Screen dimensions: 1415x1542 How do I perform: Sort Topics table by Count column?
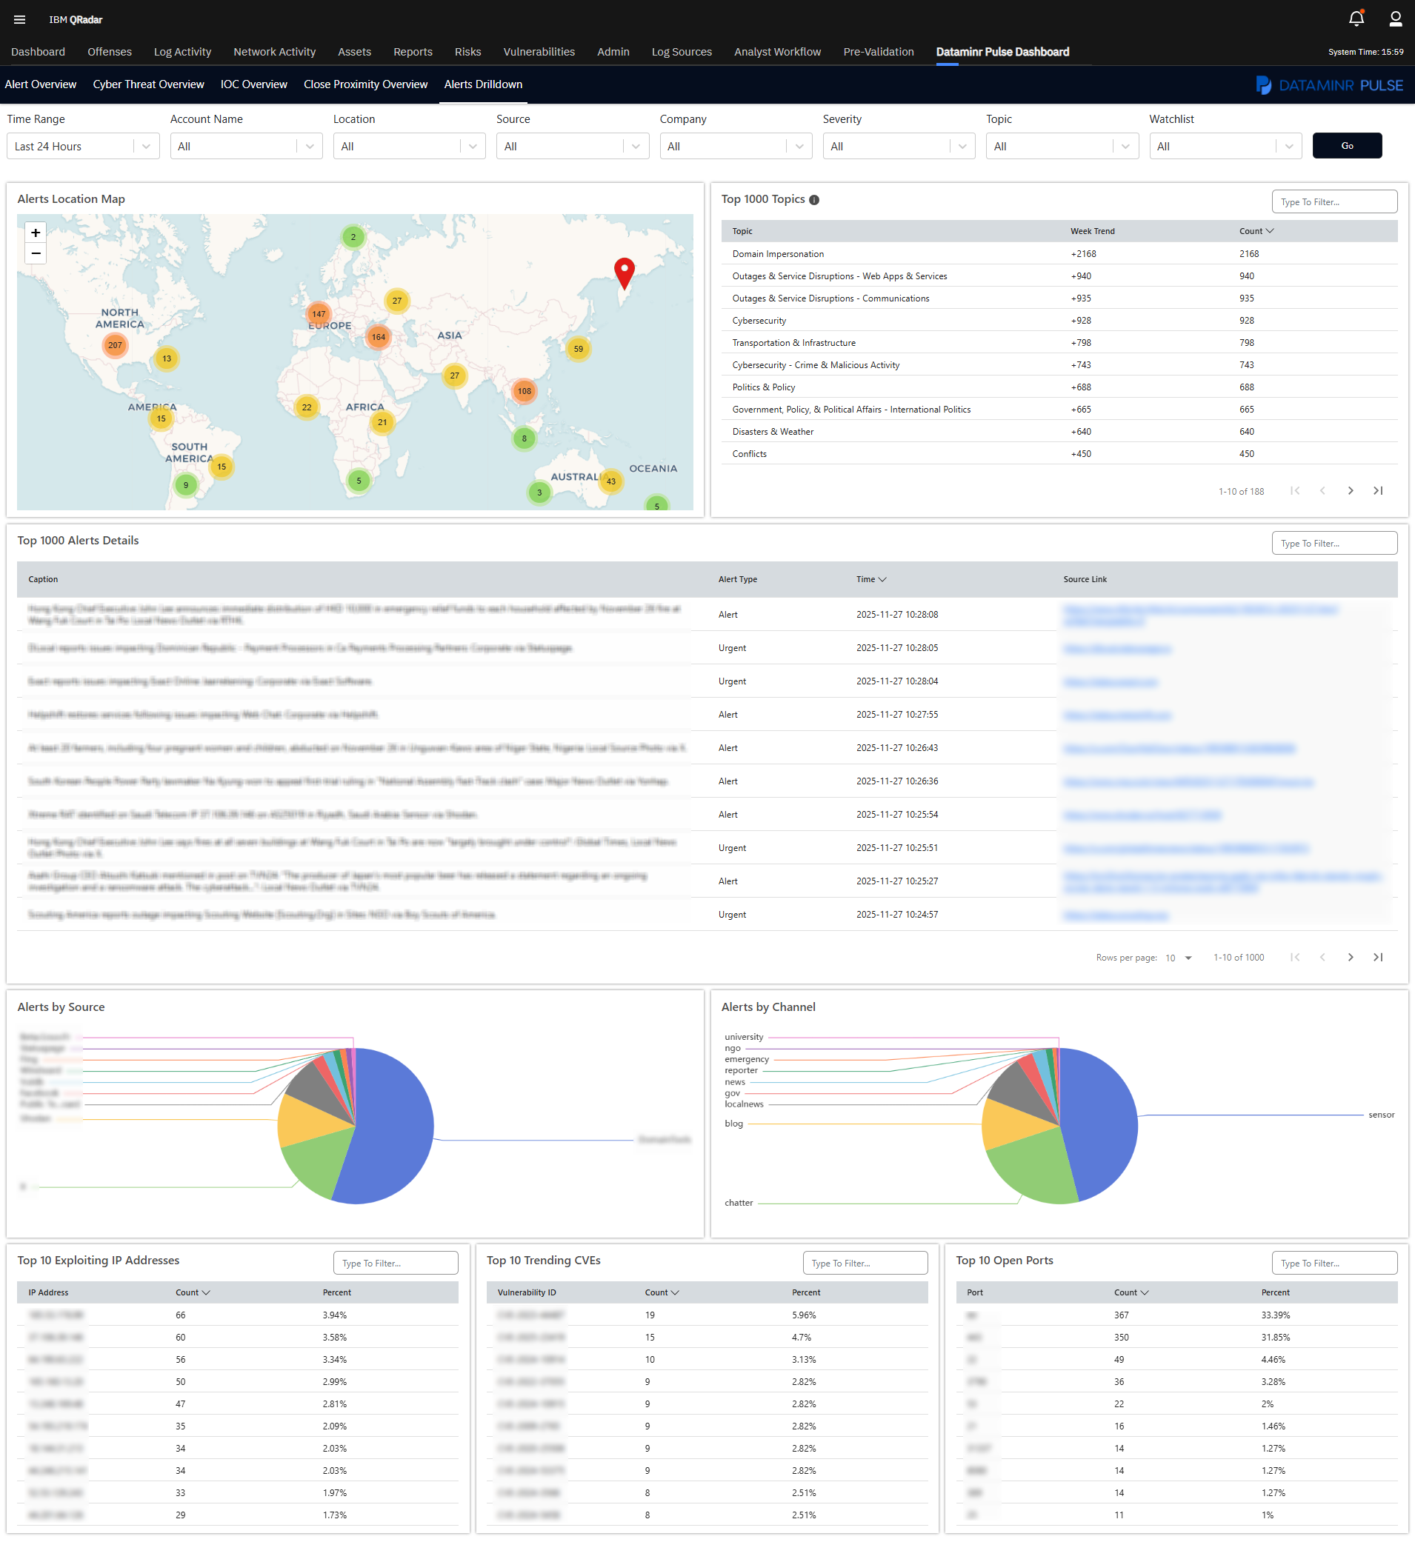click(1256, 231)
